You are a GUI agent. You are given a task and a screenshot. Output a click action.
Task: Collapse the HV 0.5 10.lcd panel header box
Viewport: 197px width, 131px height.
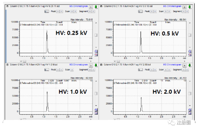coord(101,6)
